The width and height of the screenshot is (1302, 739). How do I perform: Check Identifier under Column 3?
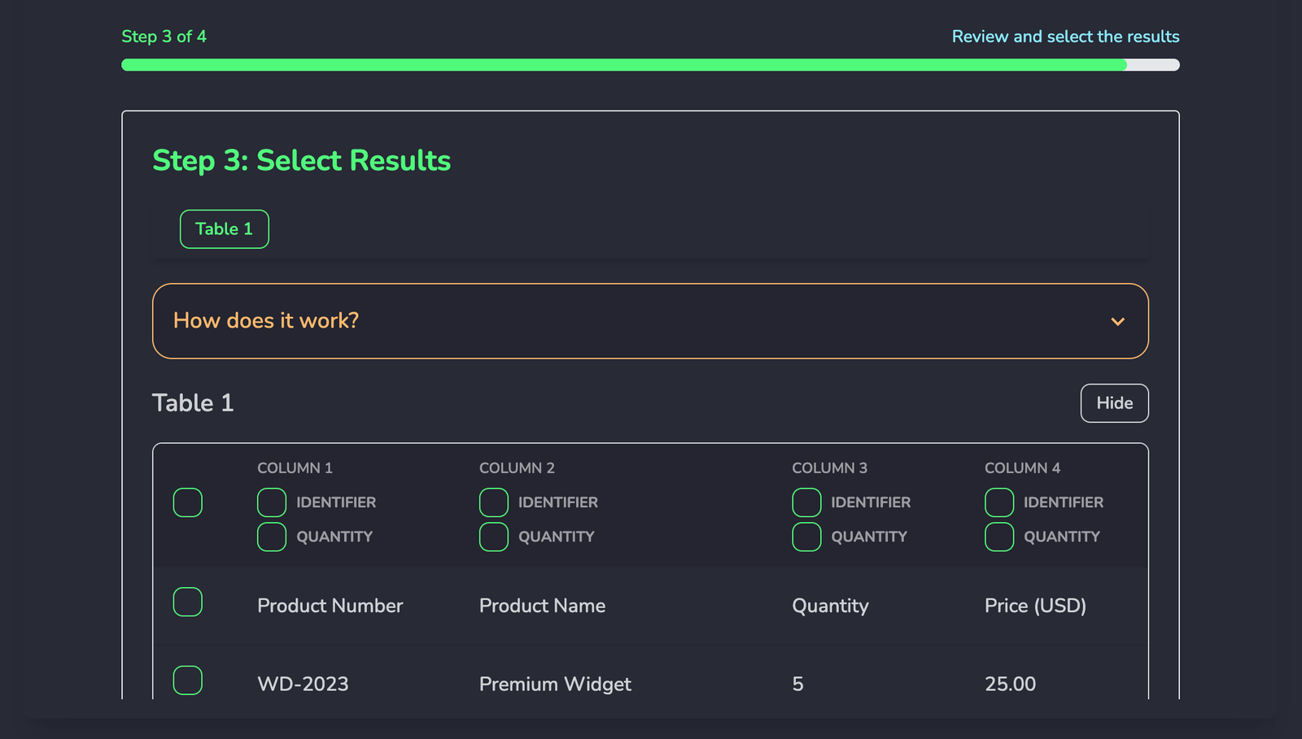806,502
